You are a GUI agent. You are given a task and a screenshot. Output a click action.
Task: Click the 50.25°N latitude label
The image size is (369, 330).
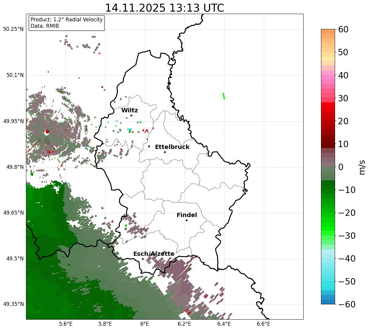(13, 29)
